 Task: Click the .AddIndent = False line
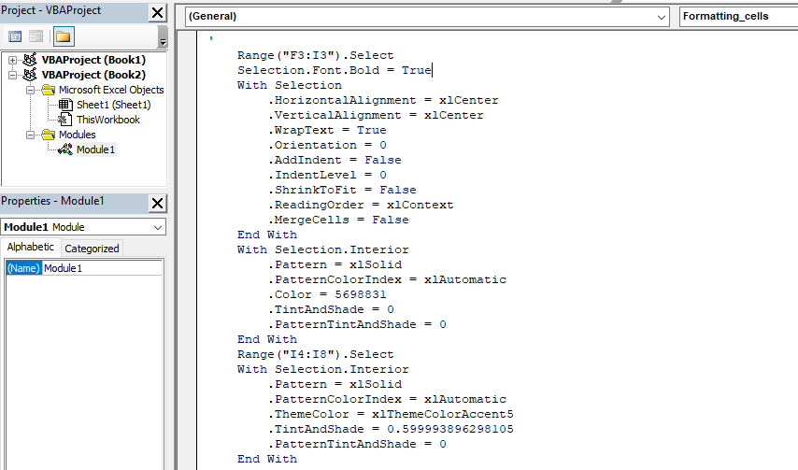[x=335, y=160]
